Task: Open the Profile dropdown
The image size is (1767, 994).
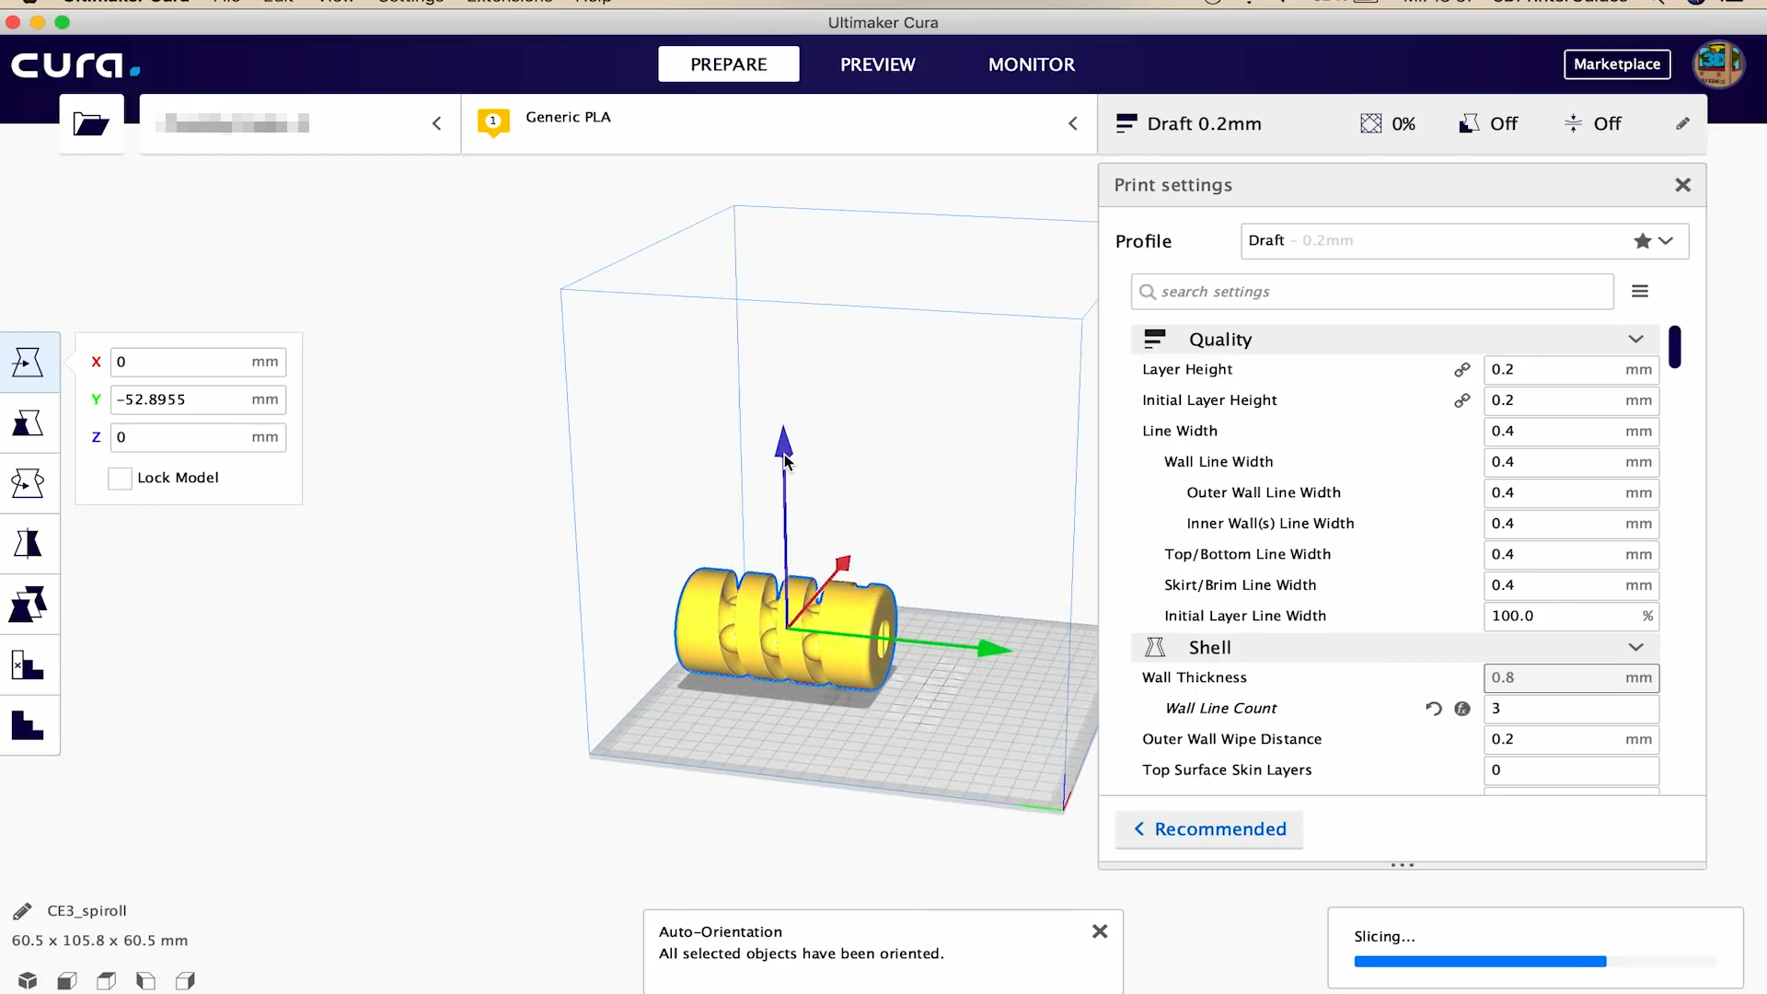Action: click(1464, 241)
